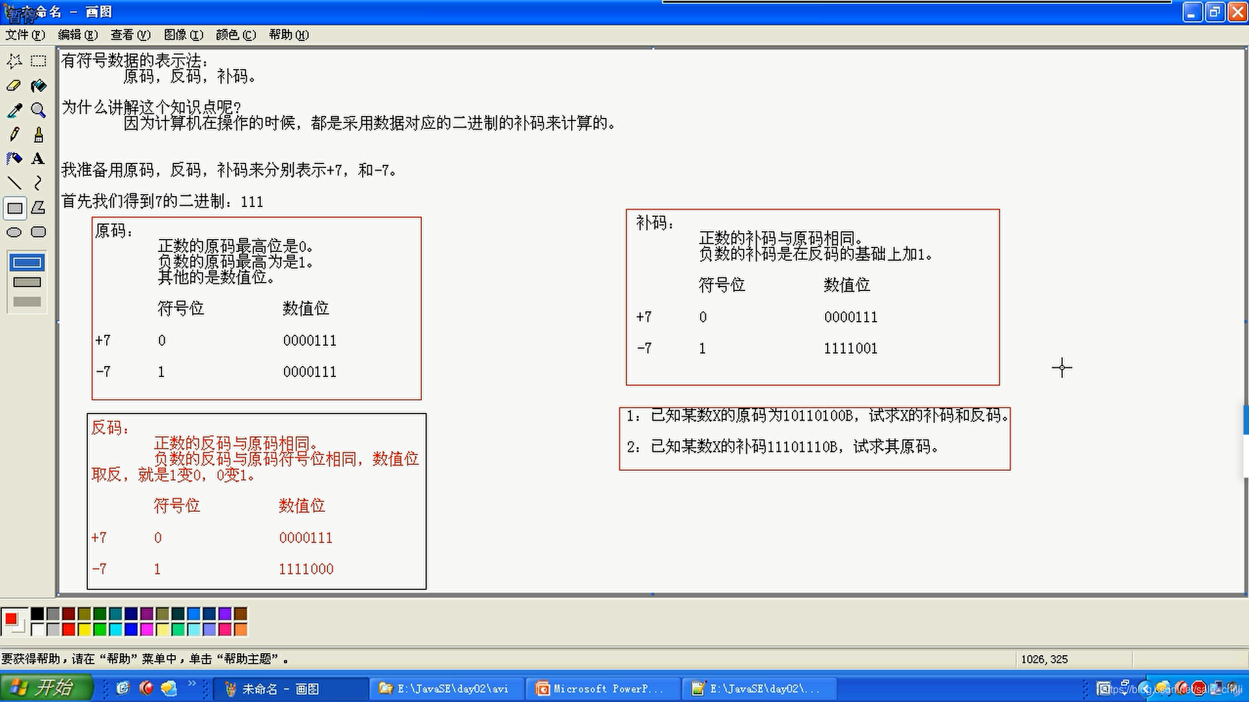
Task: Open the 颜色 menu
Action: pos(236,35)
